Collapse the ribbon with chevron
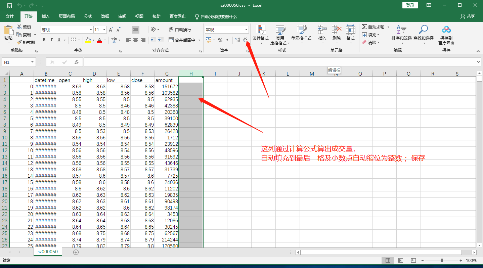The height and width of the screenshot is (268, 483). (x=478, y=51)
